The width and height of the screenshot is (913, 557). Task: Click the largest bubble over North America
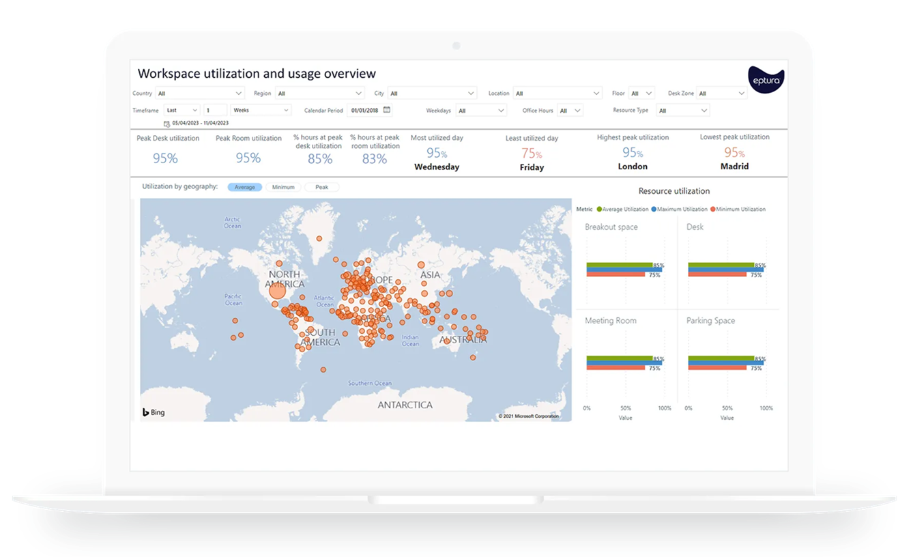(x=276, y=291)
